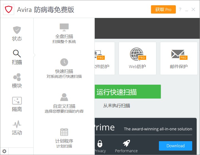Click the Web防护 globe icon
The image size is (200, 155).
click(x=137, y=54)
